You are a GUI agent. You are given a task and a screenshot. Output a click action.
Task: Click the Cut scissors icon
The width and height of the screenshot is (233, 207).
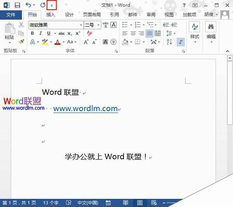(21, 25)
